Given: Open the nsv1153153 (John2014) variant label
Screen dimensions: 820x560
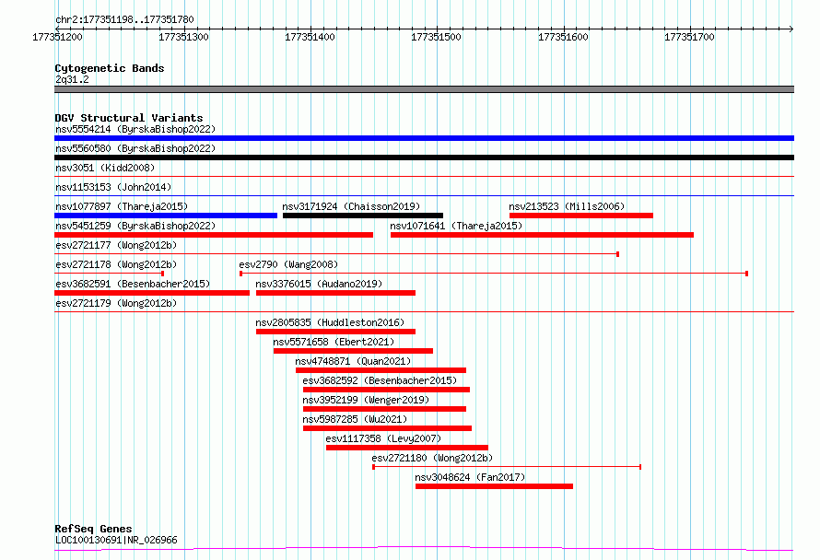Looking at the screenshot, I should (x=113, y=187).
